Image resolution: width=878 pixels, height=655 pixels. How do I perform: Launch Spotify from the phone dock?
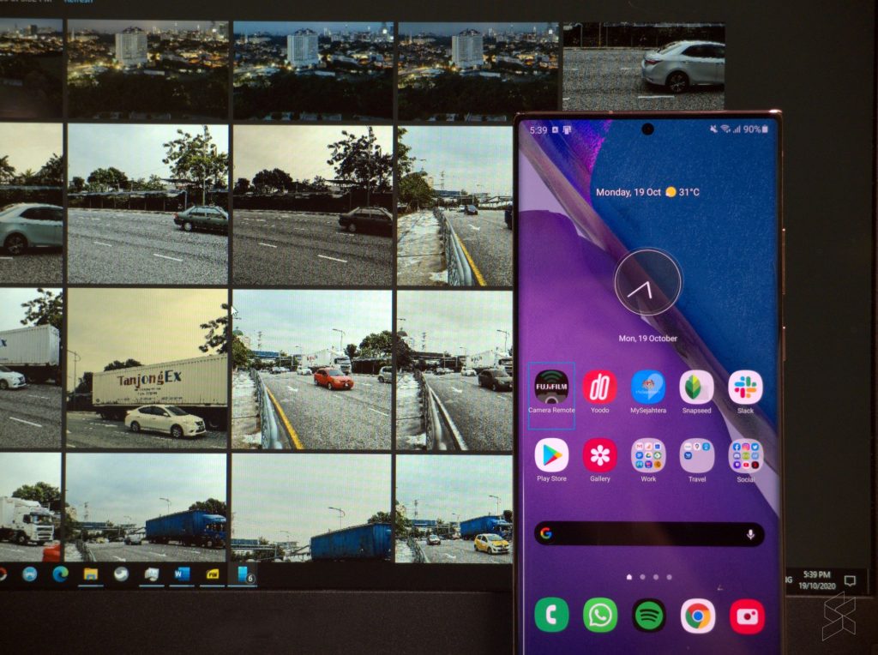649,616
